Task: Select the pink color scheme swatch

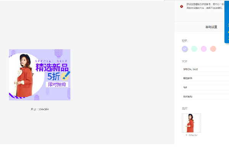Action: tap(203, 49)
